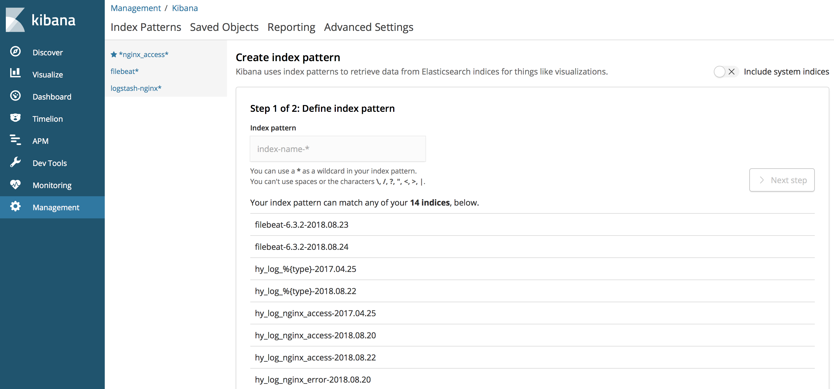The width and height of the screenshot is (834, 389).
Task: Click the Step 1 of 2 heading
Action: point(322,108)
